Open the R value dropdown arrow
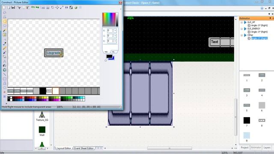Image resolution: width=274 pixels, height=154 pixels. coord(115,30)
